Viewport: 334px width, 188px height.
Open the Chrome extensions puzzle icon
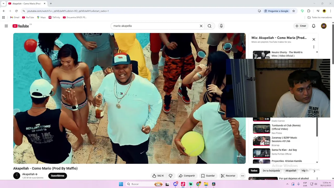pos(309,11)
